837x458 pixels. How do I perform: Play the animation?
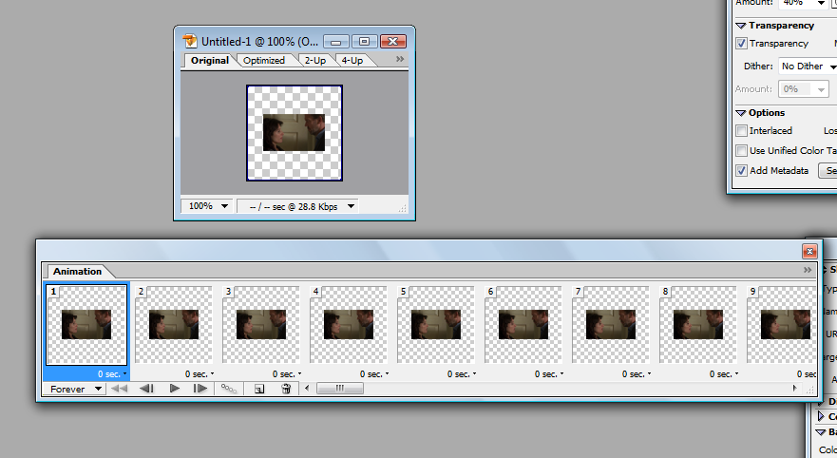(174, 389)
